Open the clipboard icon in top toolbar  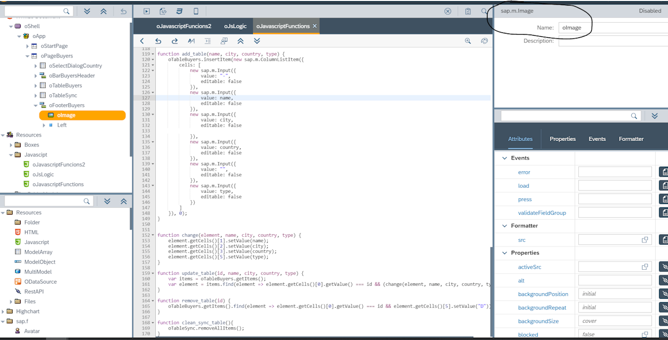(468, 11)
